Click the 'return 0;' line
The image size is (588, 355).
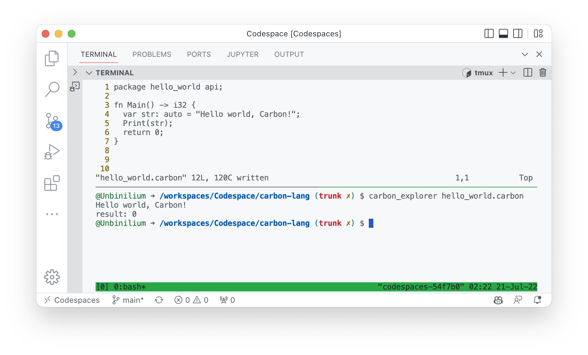[143, 132]
